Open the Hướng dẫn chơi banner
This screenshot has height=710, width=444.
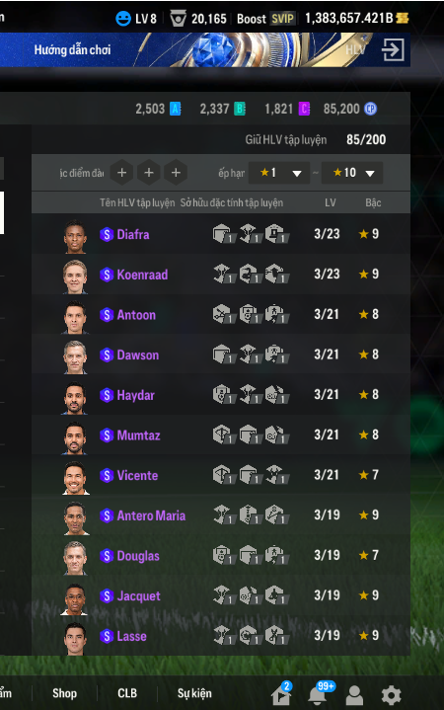[72, 49]
